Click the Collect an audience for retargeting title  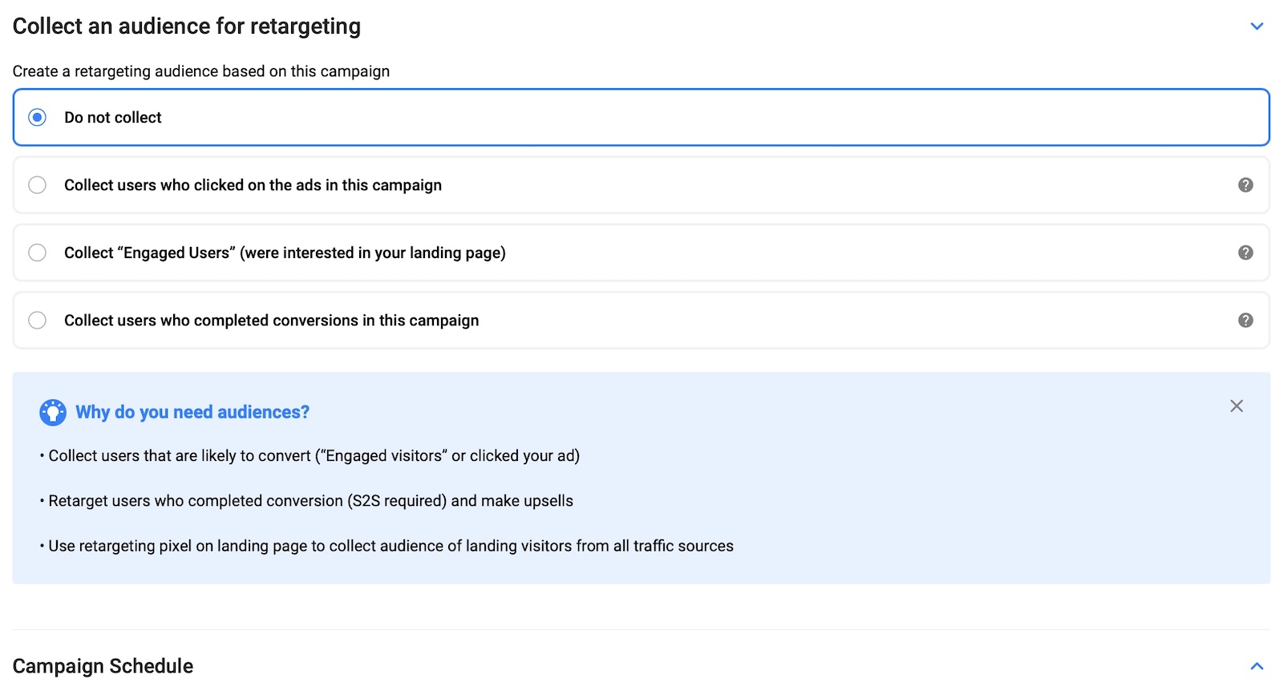pos(187,26)
